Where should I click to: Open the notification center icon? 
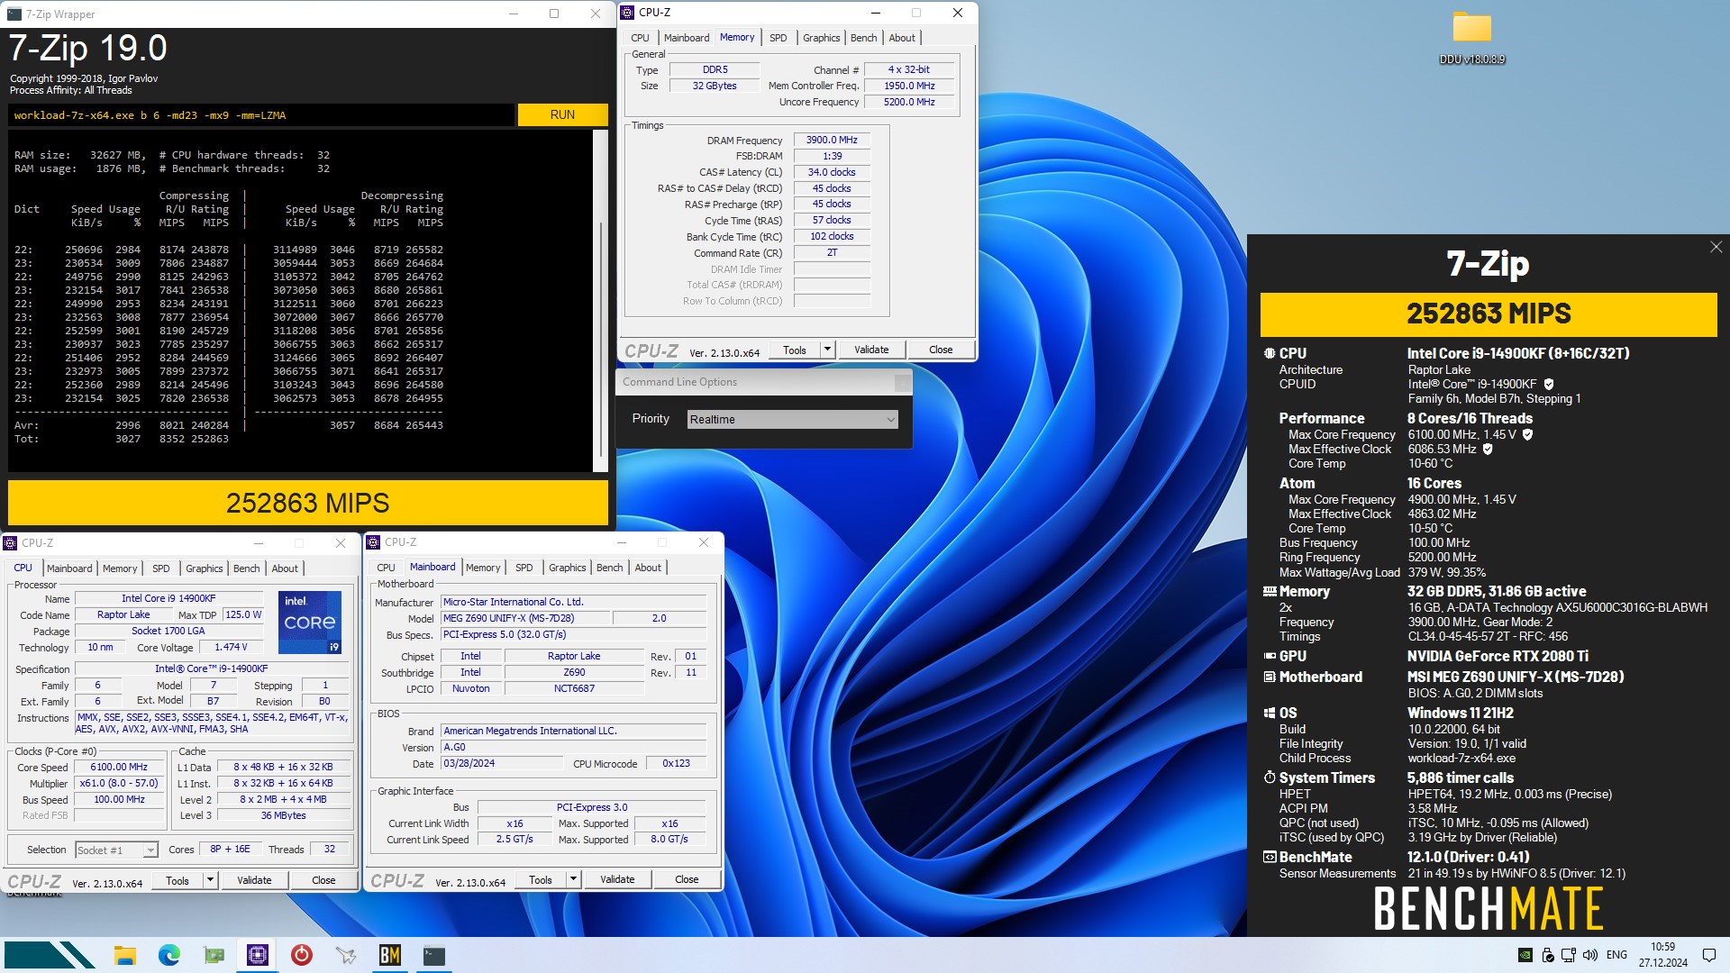pos(1709,955)
